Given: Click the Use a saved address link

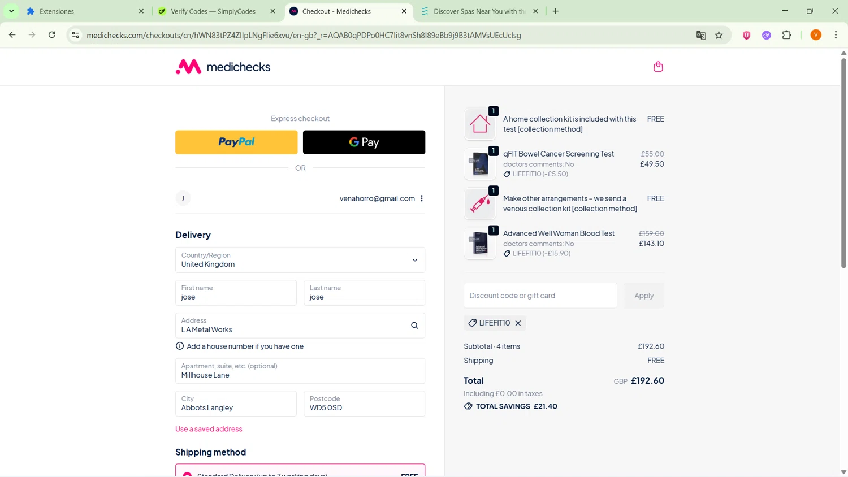Looking at the screenshot, I should pos(209,429).
